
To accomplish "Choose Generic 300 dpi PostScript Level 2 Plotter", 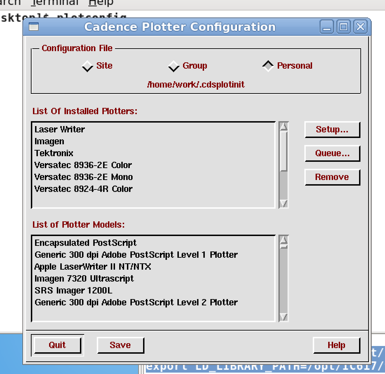I will click(x=154, y=303).
